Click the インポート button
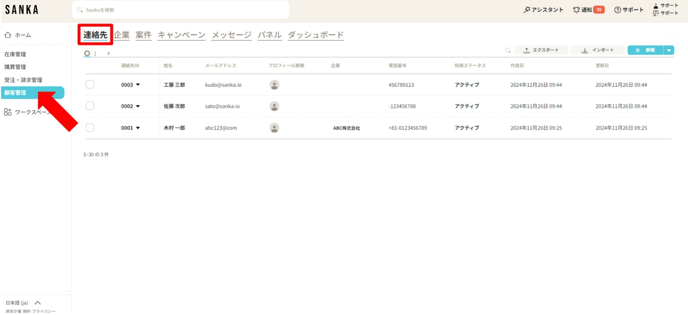 [x=598, y=51]
